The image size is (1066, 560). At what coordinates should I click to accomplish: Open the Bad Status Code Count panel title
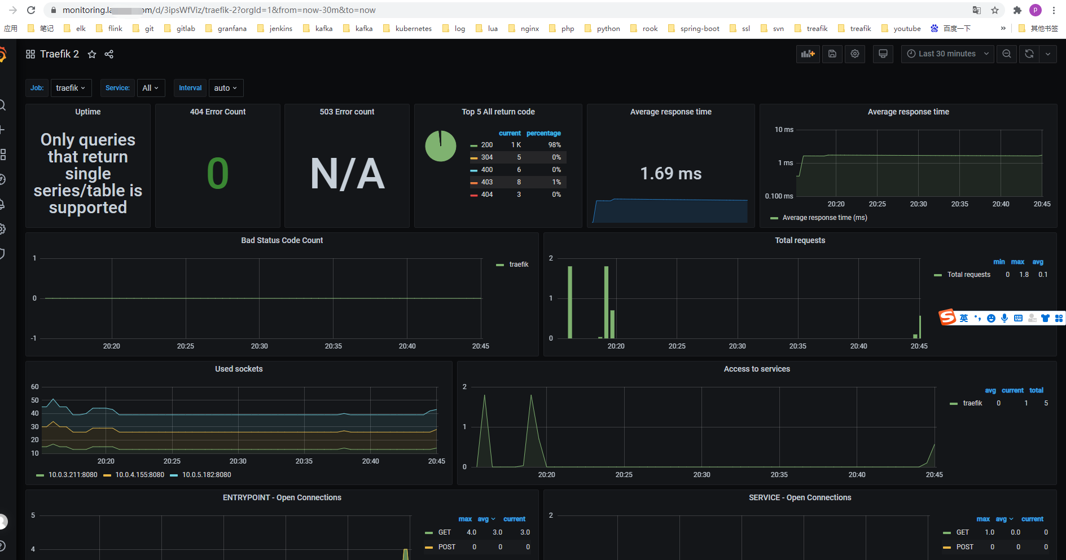point(282,240)
